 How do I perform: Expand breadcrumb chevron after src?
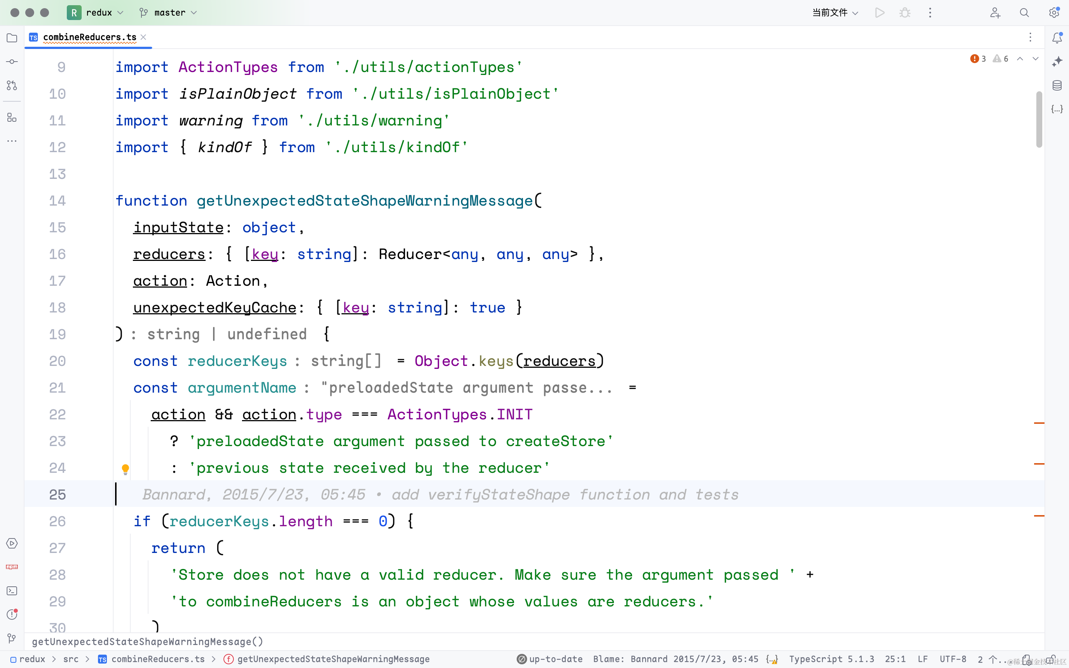tap(88, 659)
